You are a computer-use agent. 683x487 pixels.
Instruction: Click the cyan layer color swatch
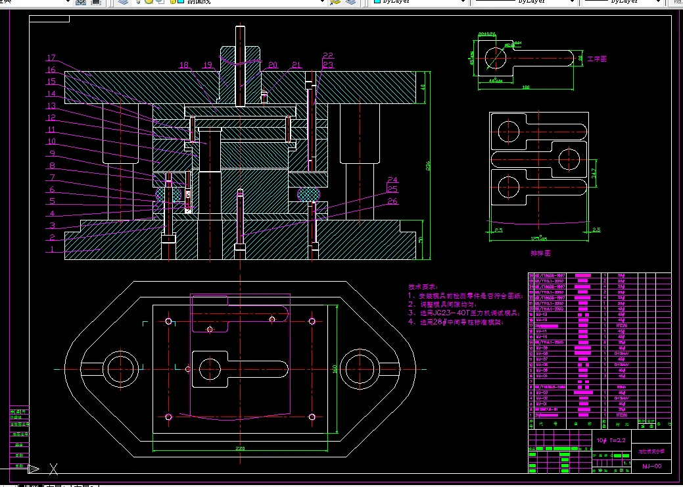pos(181,2)
